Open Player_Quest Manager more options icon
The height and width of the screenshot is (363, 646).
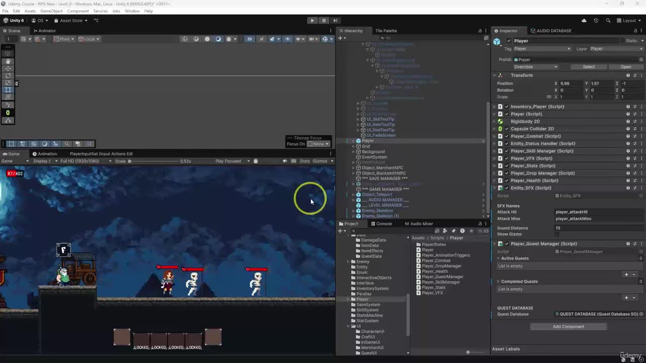click(x=641, y=244)
